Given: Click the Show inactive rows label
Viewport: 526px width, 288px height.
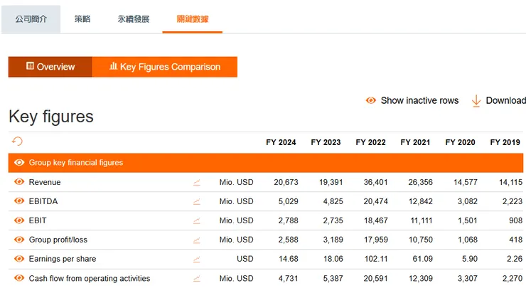Looking at the screenshot, I should (x=419, y=100).
